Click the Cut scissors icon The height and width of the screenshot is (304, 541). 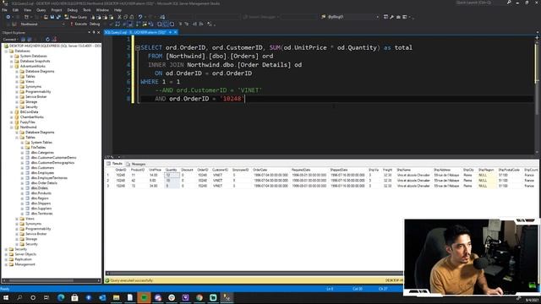[119, 17]
